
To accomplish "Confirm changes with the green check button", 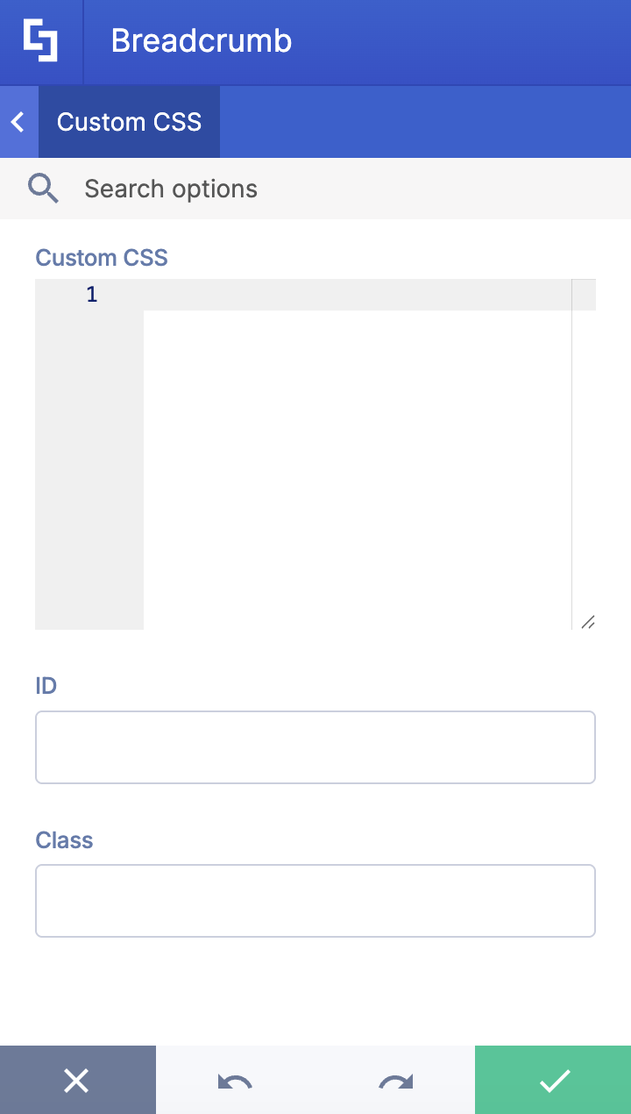I will point(552,1080).
